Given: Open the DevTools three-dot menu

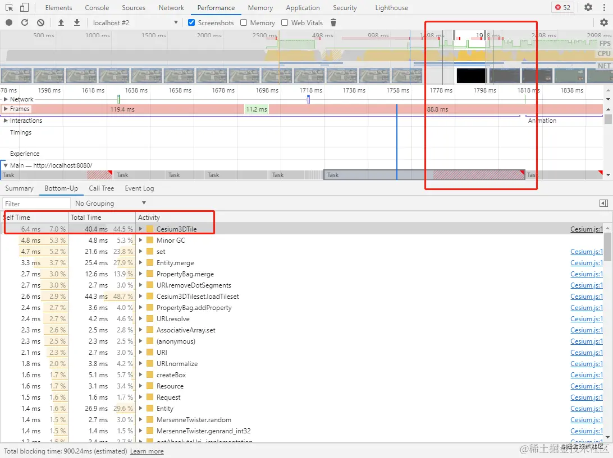Looking at the screenshot, I should [x=604, y=7].
